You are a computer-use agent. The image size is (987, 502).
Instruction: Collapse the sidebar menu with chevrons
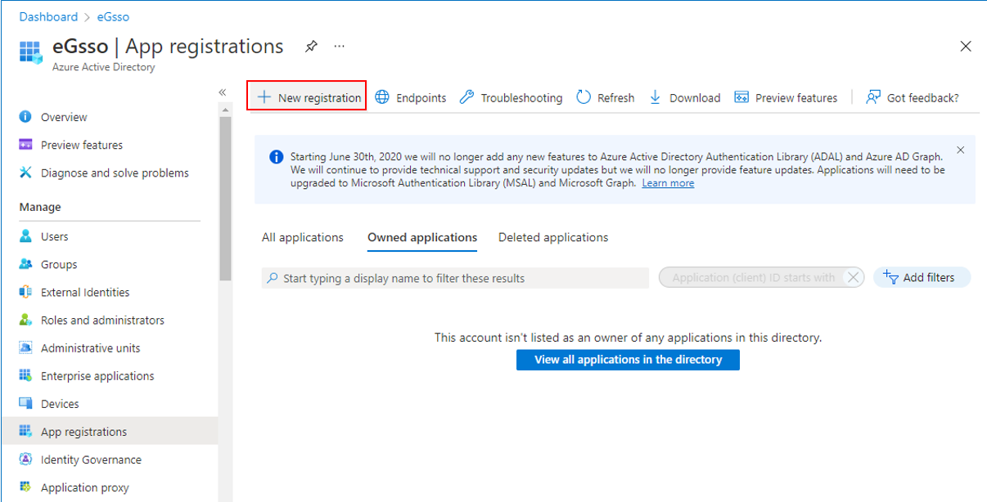tap(222, 92)
